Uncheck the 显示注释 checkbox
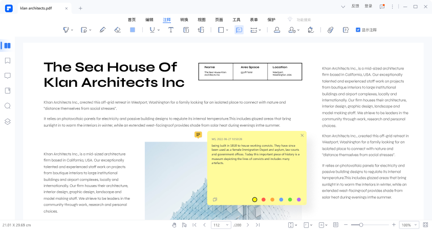This screenshot has width=432, height=230. [358, 30]
